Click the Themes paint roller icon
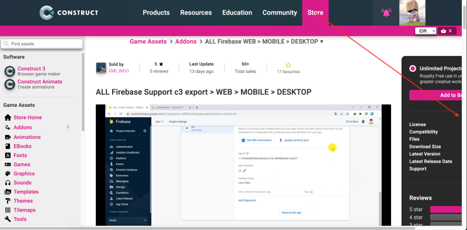The height and width of the screenshot is (230, 467). pyautogui.click(x=8, y=201)
